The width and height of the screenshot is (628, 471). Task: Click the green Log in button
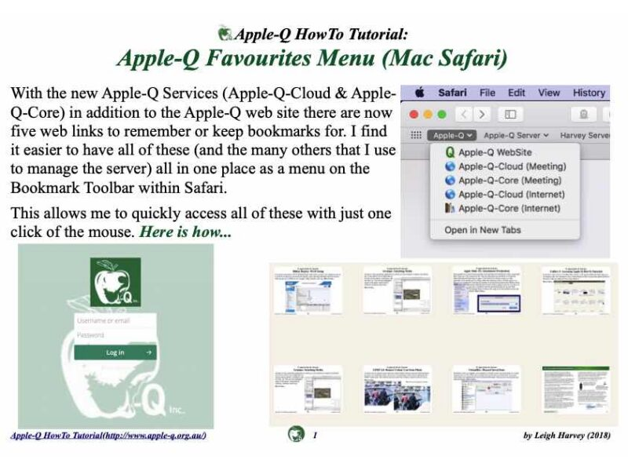point(115,352)
